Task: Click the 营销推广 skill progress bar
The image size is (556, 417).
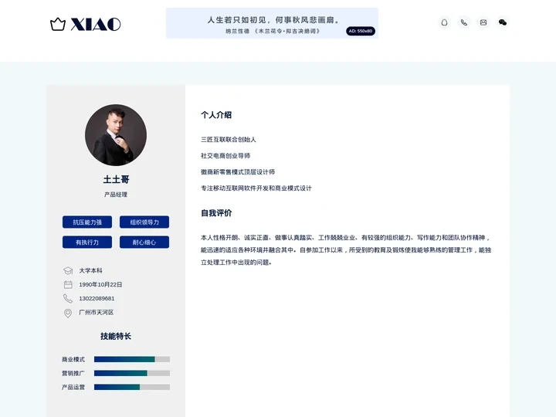Action: coord(132,373)
